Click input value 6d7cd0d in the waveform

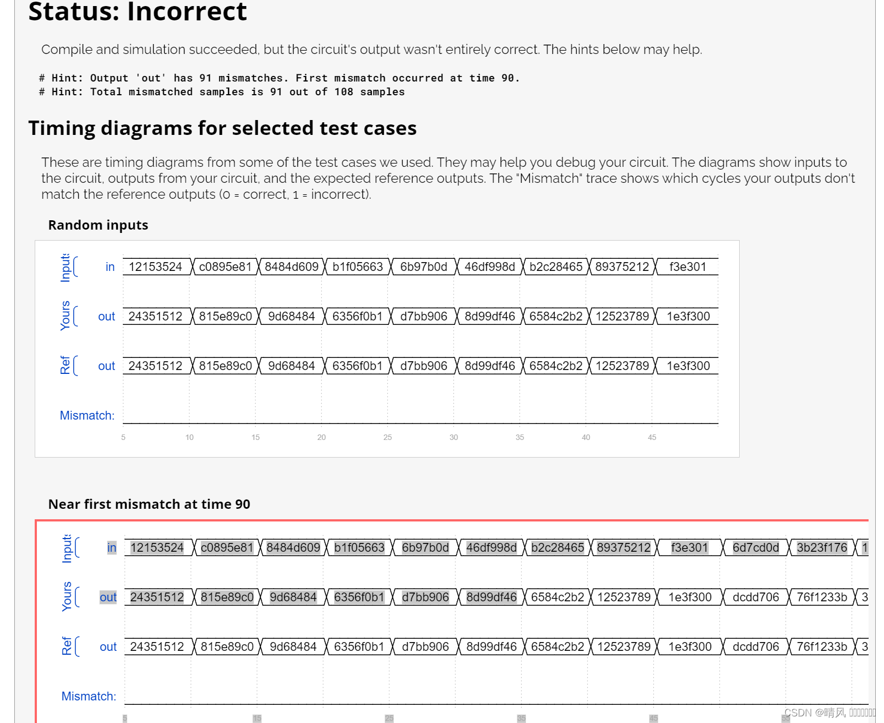coord(756,547)
